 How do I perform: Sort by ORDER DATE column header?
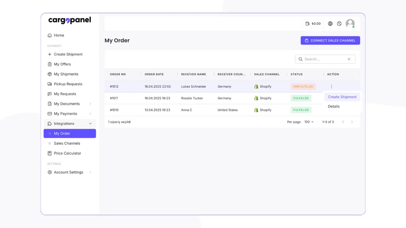[x=154, y=74]
